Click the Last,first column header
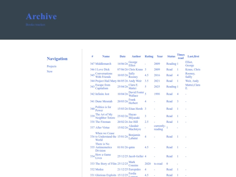The width and height of the screenshot is (236, 177). click(x=193, y=56)
